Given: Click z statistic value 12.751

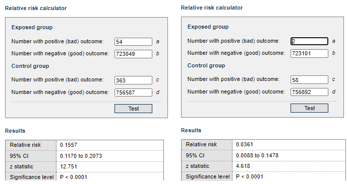Looking at the screenshot, I should [x=69, y=166].
